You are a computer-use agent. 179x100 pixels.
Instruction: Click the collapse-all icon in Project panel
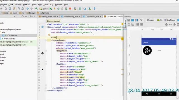(26, 16)
